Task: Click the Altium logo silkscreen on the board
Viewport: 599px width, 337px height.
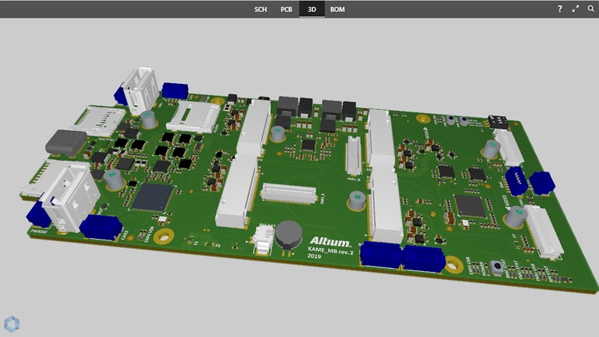Action: (330, 242)
